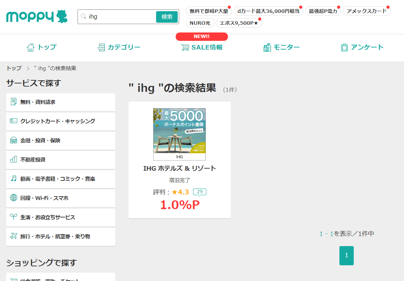
Task: Open the NURO光 tag
Action: (x=200, y=23)
